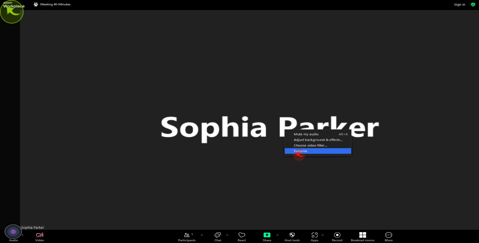Open Breakout rooms
This screenshot has height=243, width=479.
(363, 237)
